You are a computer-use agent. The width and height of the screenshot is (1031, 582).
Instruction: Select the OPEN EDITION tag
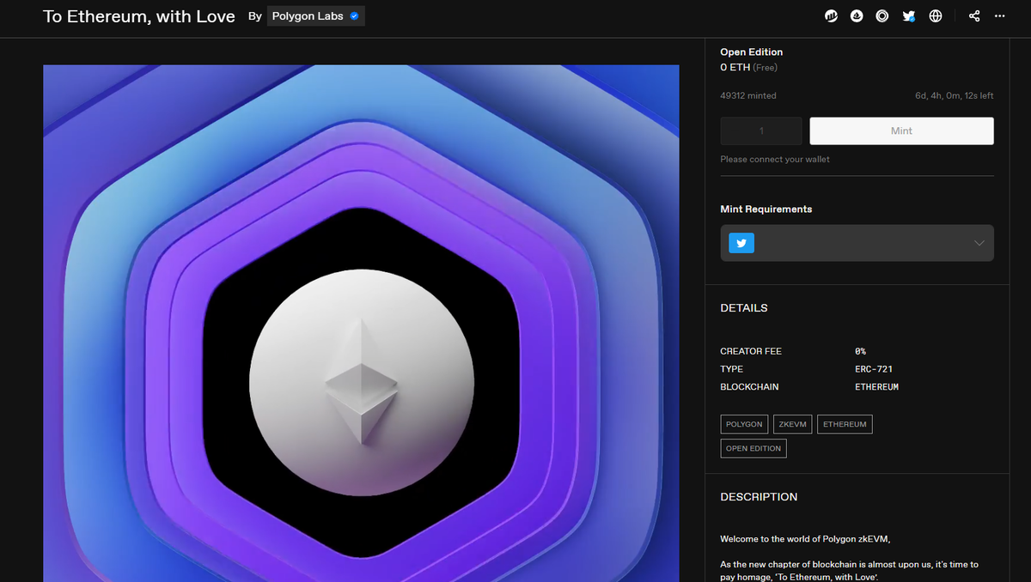coord(753,448)
